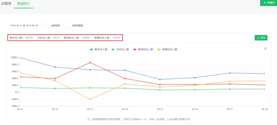This screenshot has height=125, width=277.
Task: Click the 取消关注人数 value 29804
Action: (x=86, y=38)
